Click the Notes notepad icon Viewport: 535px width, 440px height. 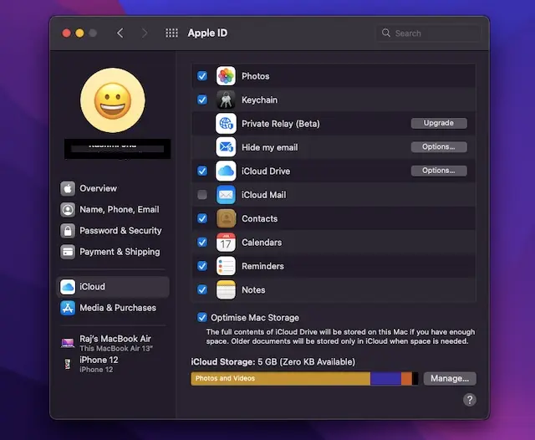(226, 289)
